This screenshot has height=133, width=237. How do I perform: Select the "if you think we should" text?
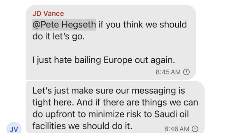coord(142,24)
